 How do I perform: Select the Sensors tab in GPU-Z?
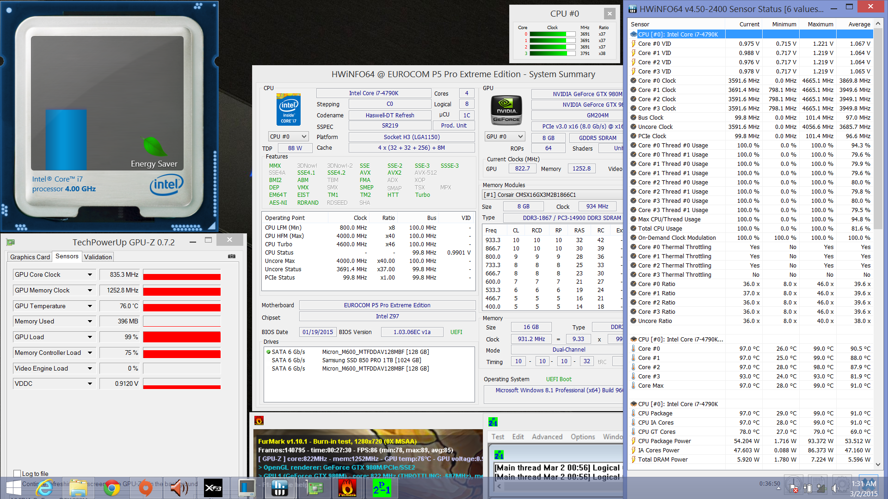[x=67, y=256]
